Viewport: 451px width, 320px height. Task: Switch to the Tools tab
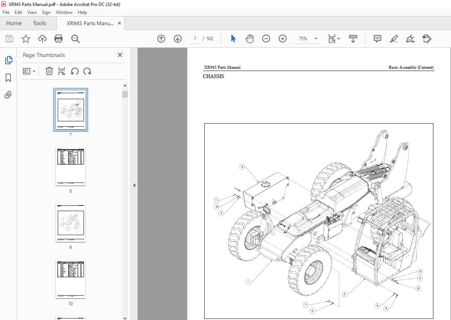click(39, 23)
